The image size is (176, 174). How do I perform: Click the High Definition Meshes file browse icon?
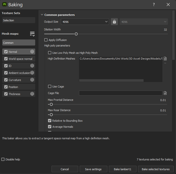click(x=165, y=59)
